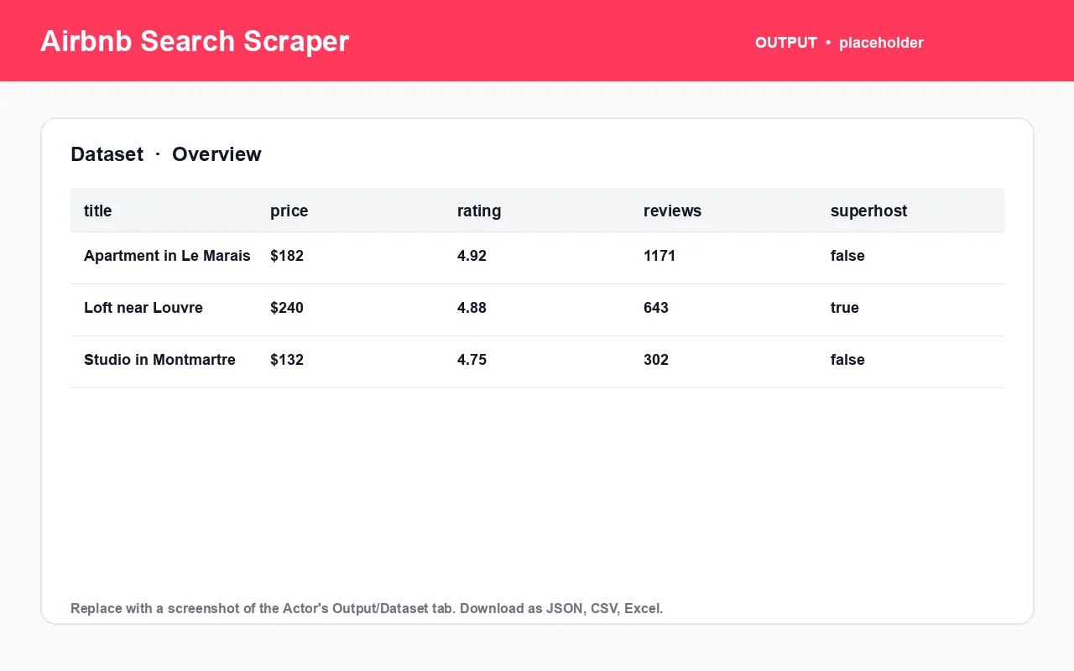1074x671 pixels.
Task: Click the 4.88 rating cell
Action: click(472, 308)
